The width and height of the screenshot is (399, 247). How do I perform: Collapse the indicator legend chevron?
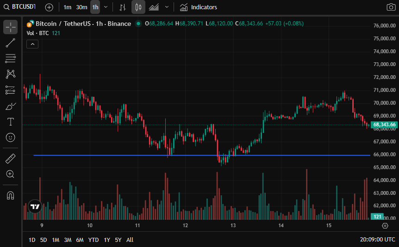(x=32, y=44)
